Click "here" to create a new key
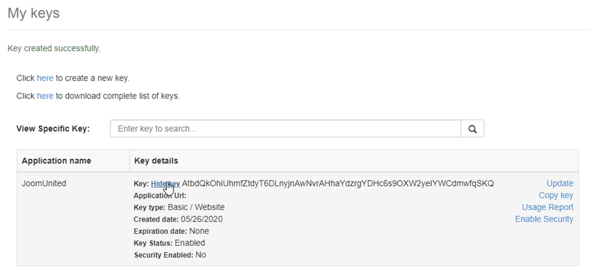591x279 pixels. click(x=45, y=78)
